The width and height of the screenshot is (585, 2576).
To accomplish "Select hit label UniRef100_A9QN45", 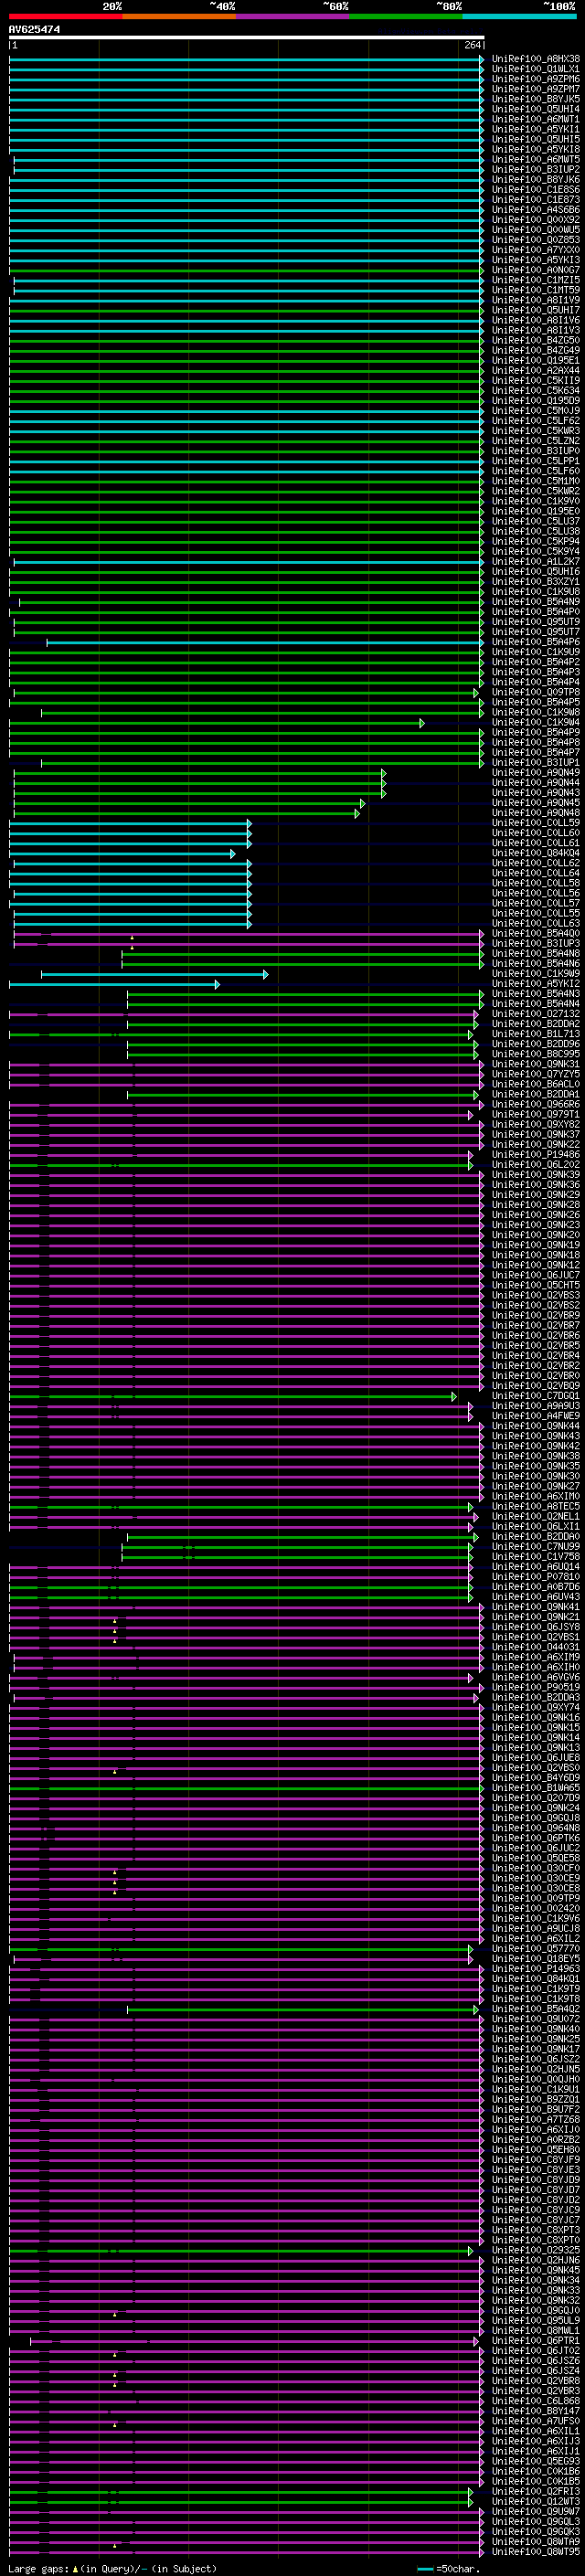I will tap(536, 803).
